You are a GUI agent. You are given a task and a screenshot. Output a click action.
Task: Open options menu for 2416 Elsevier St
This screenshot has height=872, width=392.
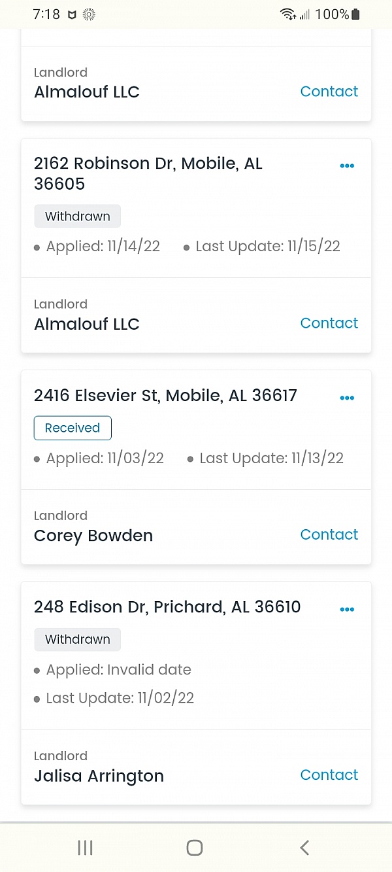347,398
